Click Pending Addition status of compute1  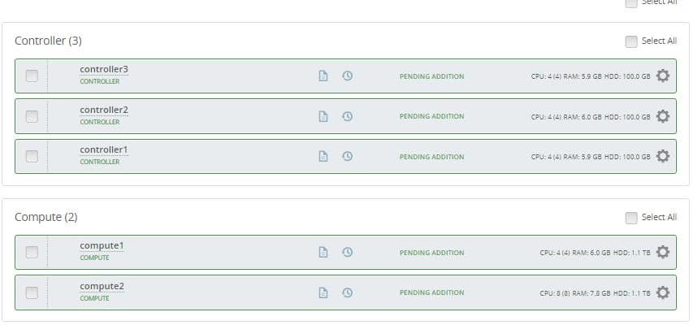(x=431, y=253)
